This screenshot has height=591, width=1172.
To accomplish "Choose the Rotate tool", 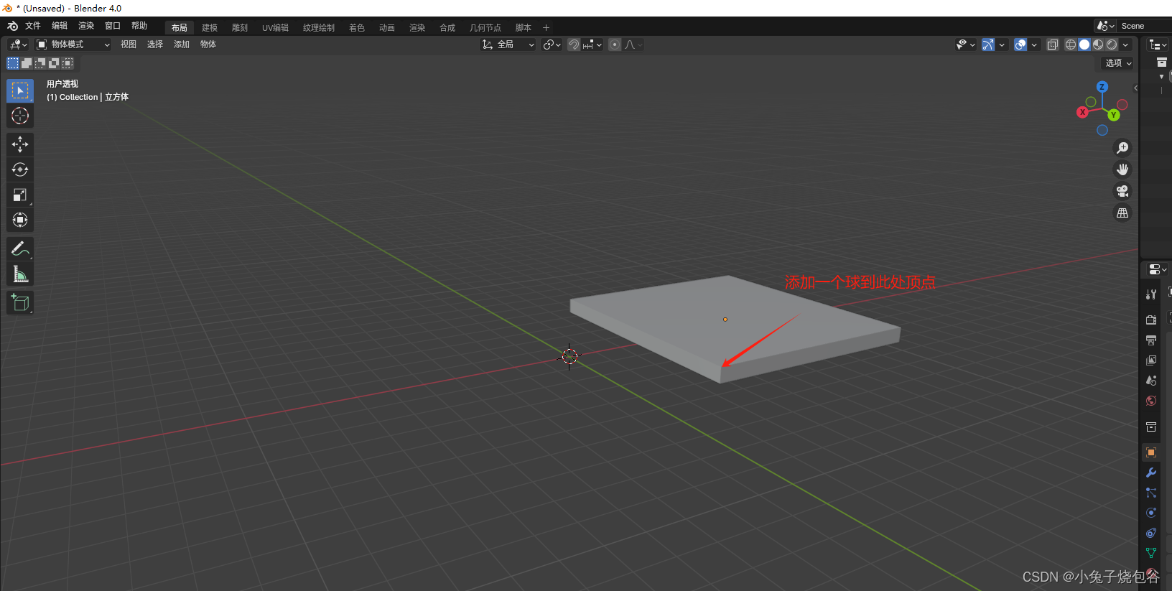I will click(20, 169).
